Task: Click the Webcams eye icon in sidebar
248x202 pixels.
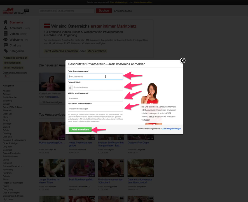Action: [x=5, y=40]
